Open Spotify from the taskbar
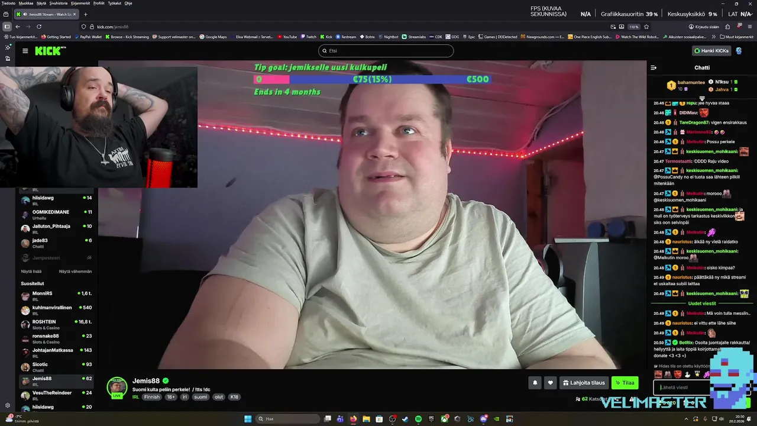 click(x=418, y=419)
